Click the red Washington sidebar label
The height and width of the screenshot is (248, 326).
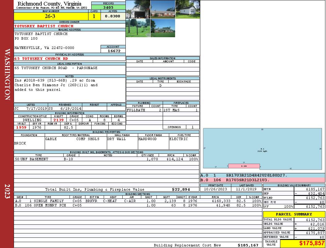[x=7, y=74]
